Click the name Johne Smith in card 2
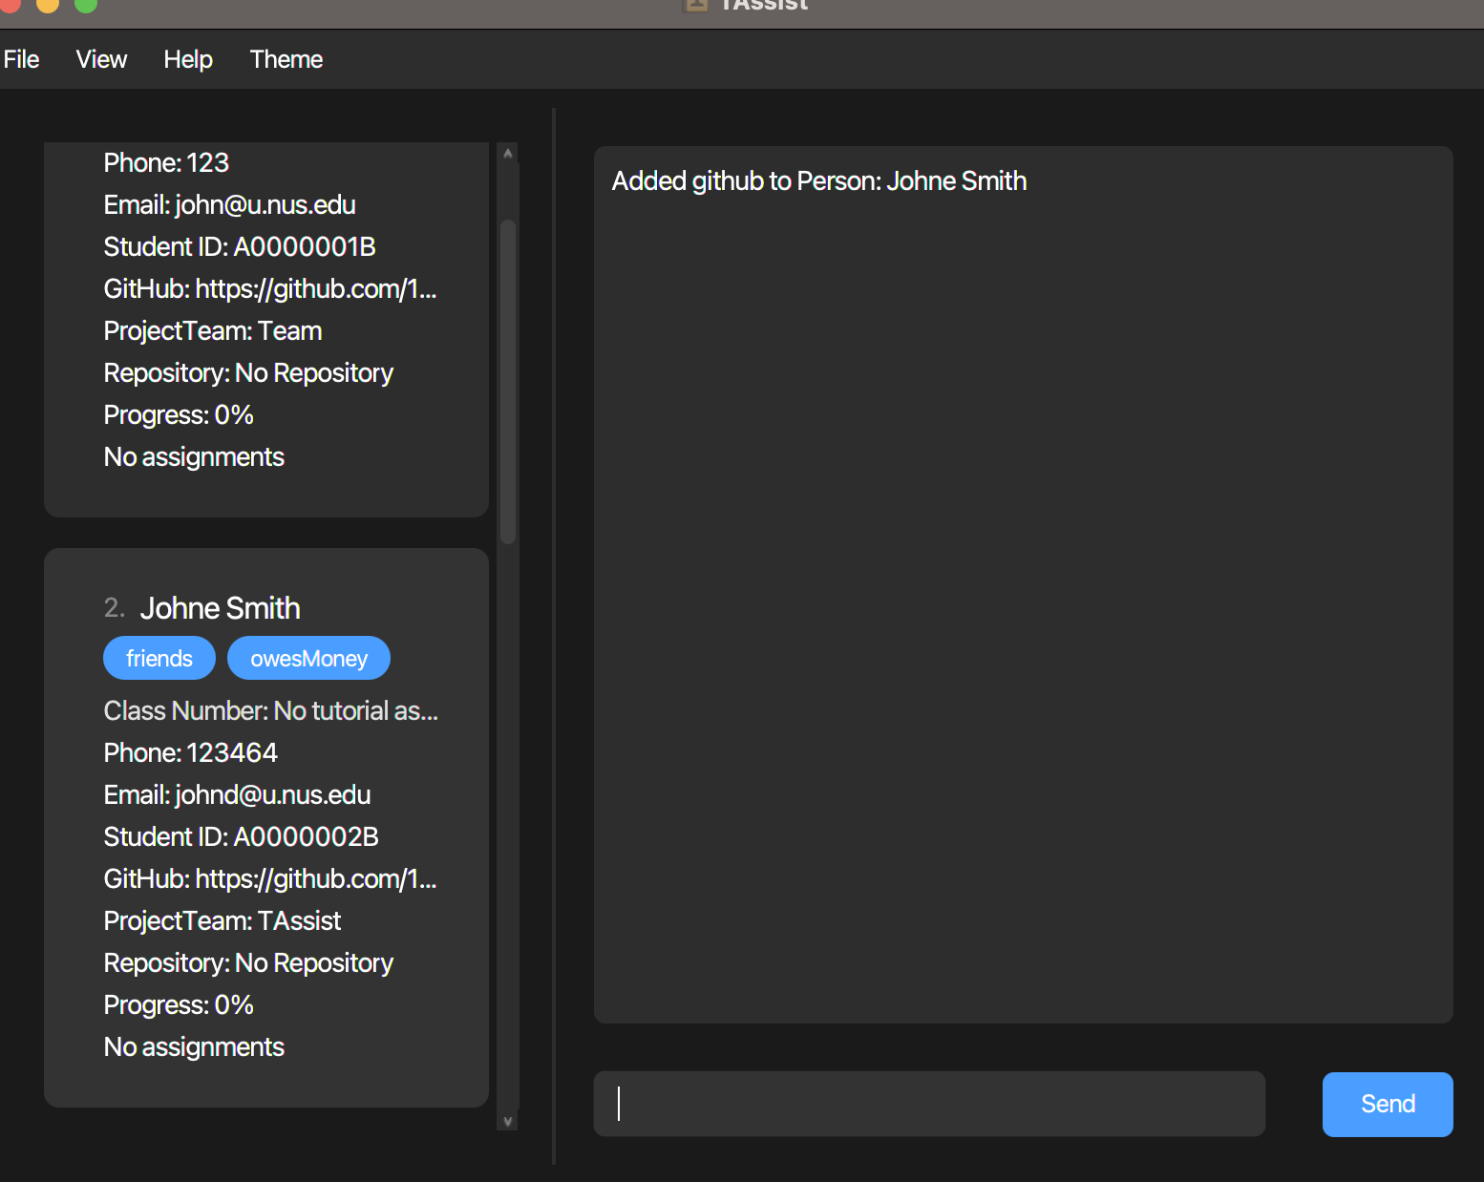This screenshot has width=1484, height=1182. [x=221, y=608]
